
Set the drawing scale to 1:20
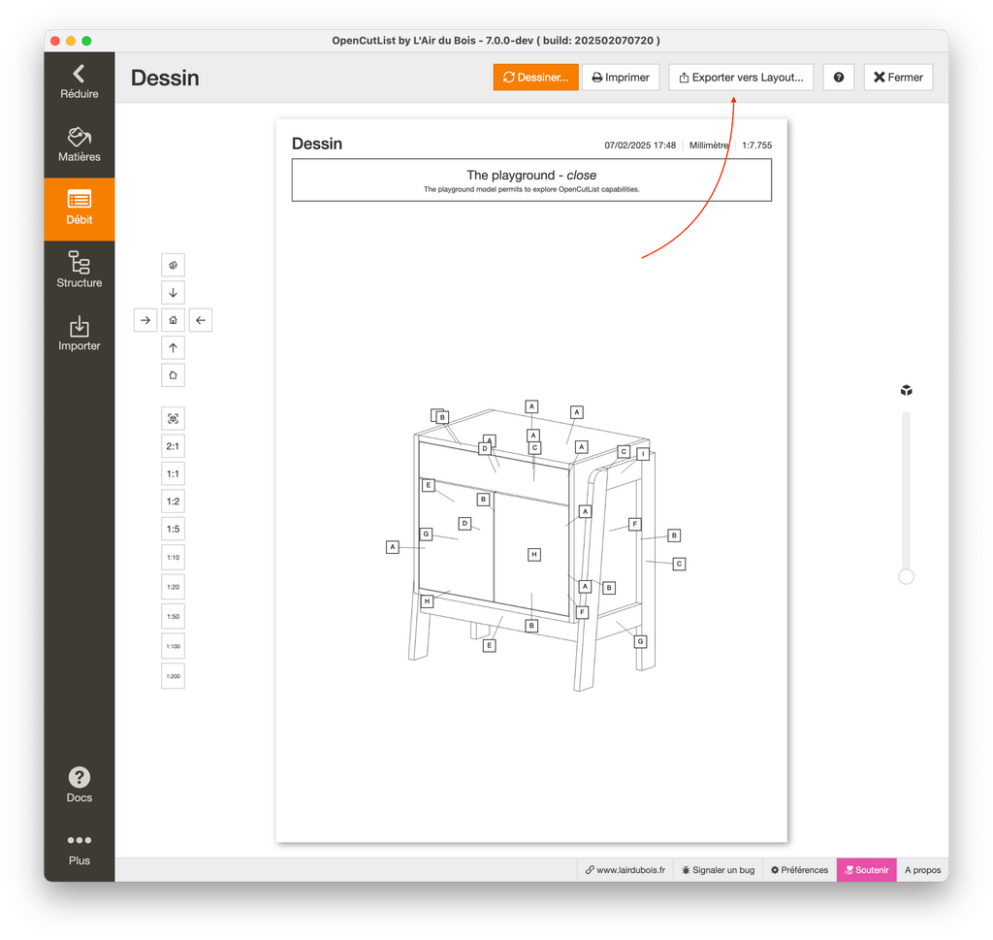pos(173,587)
